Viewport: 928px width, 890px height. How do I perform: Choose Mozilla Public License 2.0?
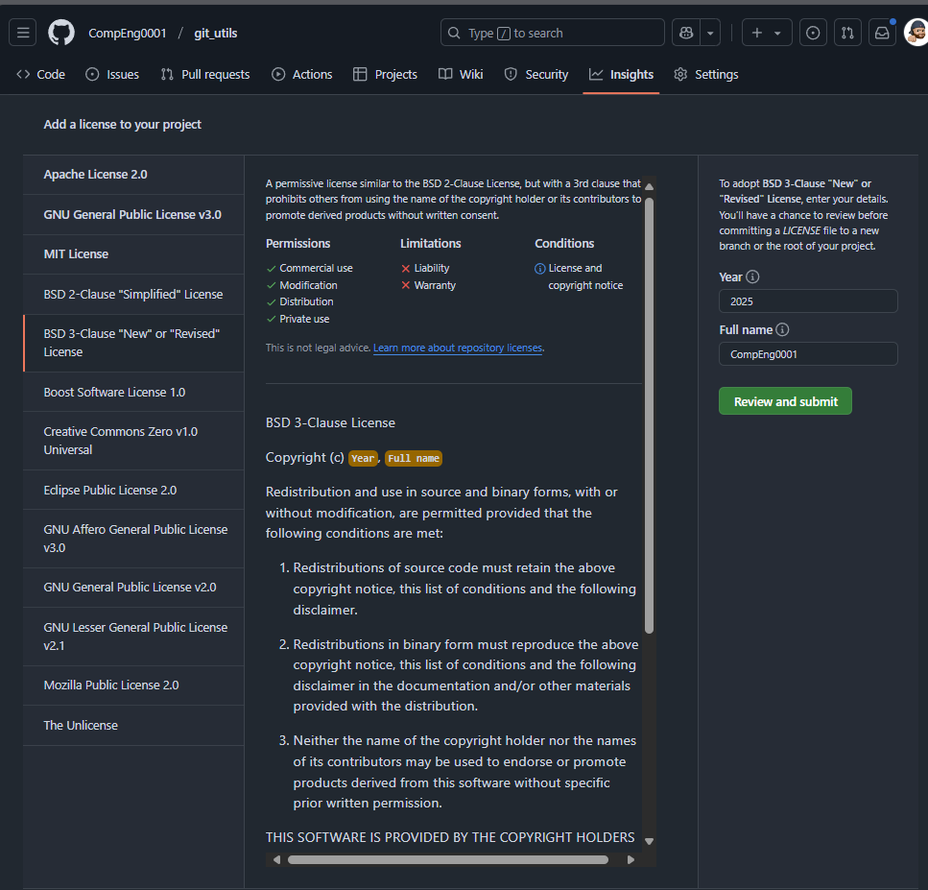click(x=133, y=686)
